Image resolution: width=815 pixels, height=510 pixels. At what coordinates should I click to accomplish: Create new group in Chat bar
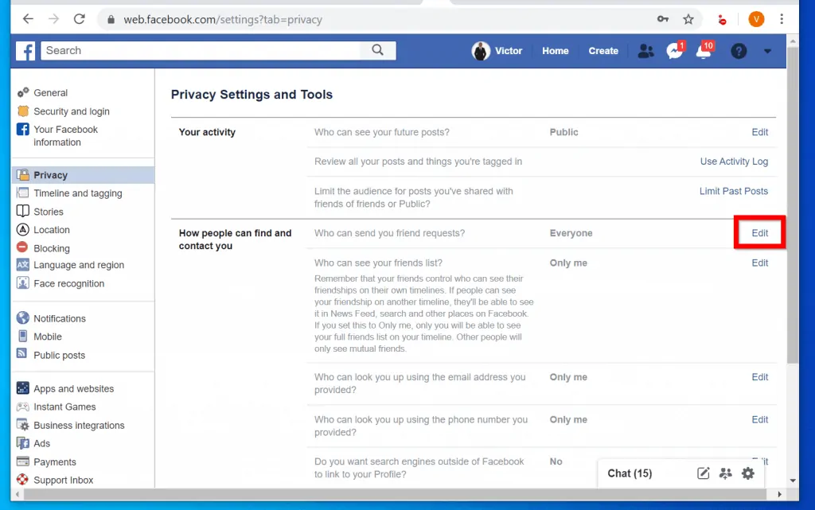tap(726, 473)
